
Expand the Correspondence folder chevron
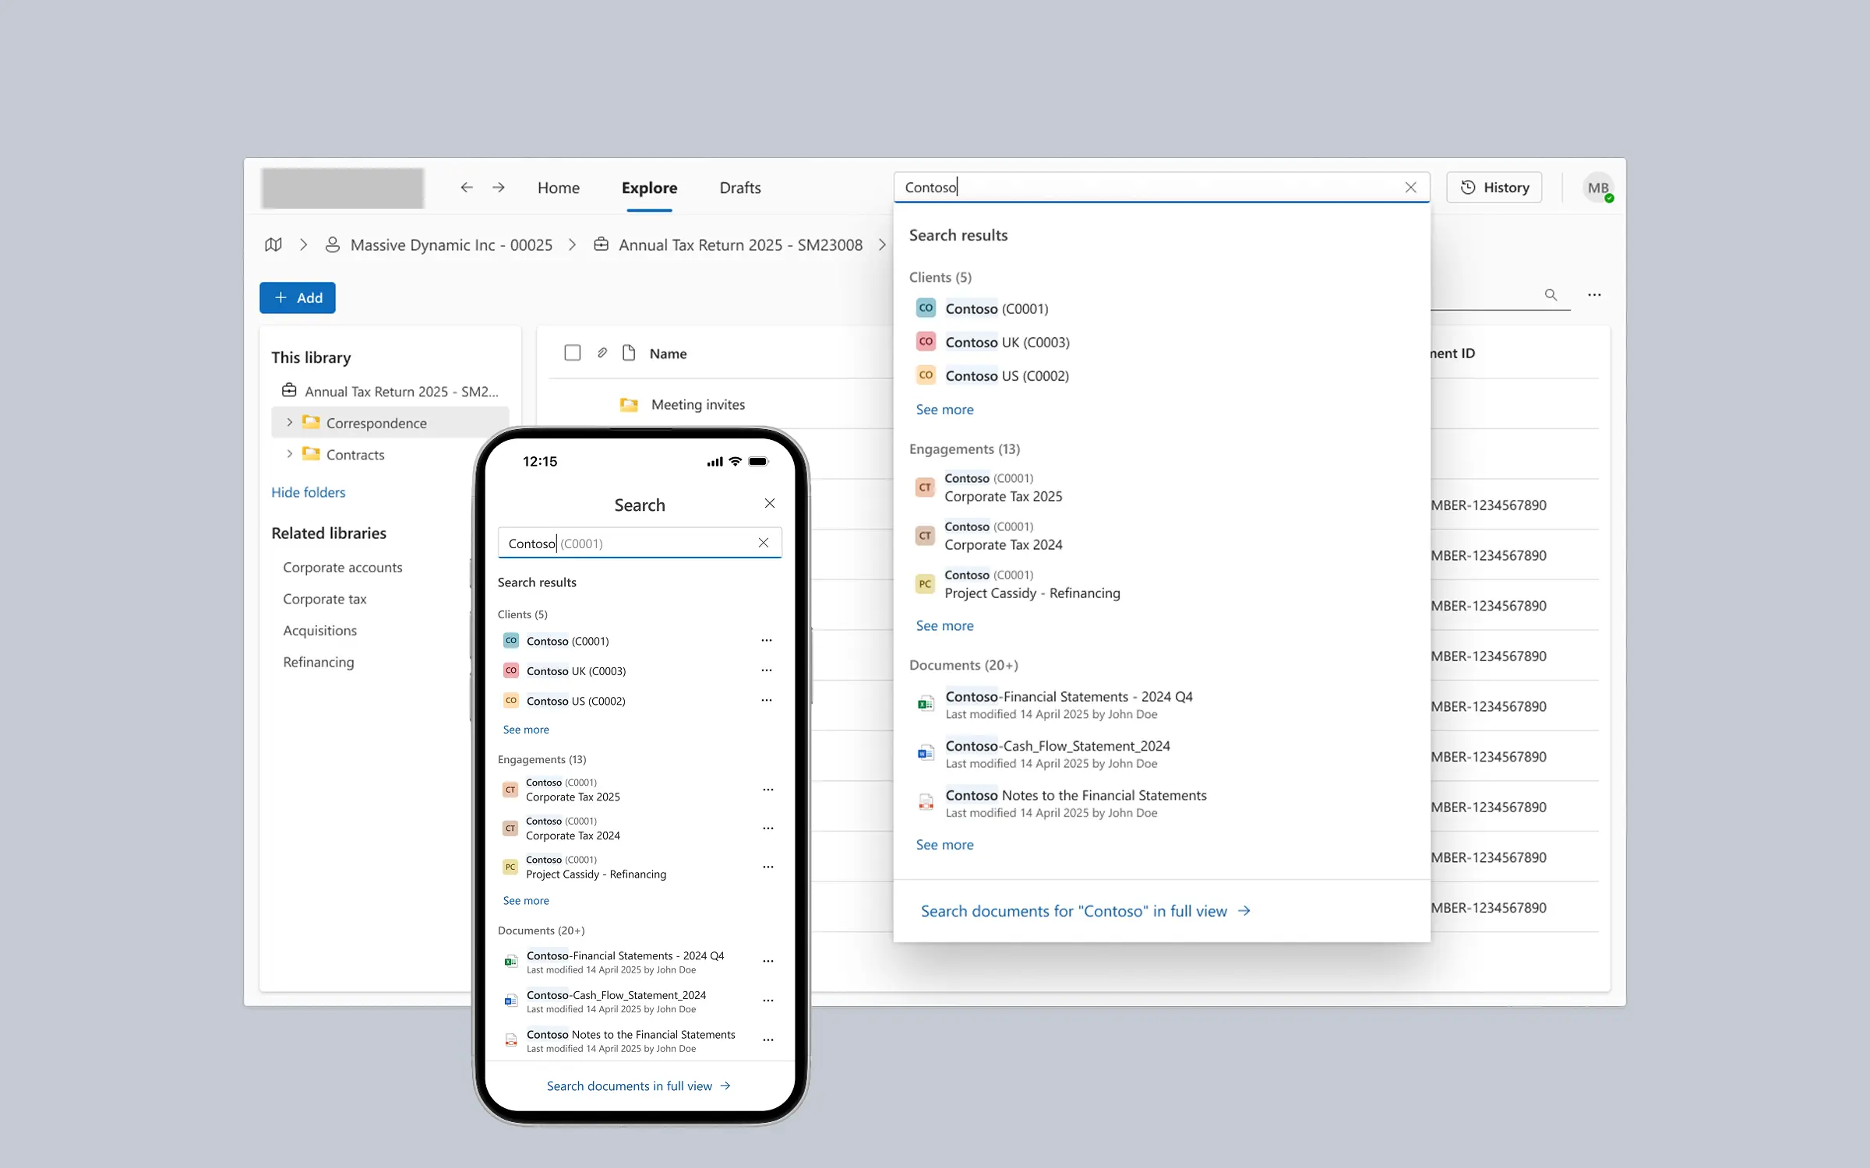click(289, 422)
